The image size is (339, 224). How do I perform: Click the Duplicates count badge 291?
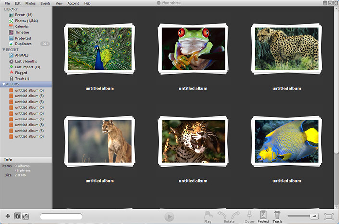45,44
